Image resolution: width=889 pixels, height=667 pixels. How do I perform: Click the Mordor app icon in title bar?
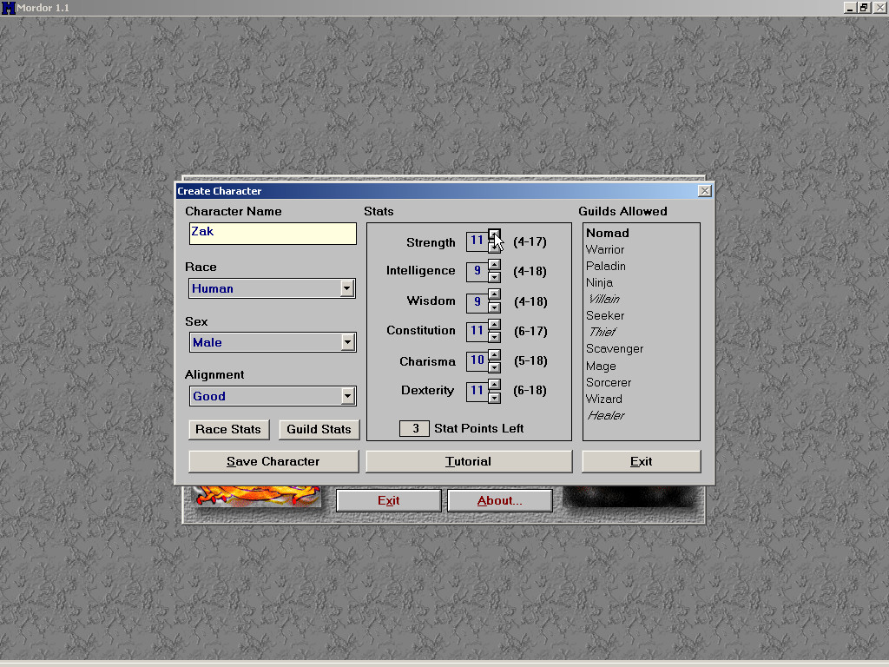coord(8,8)
